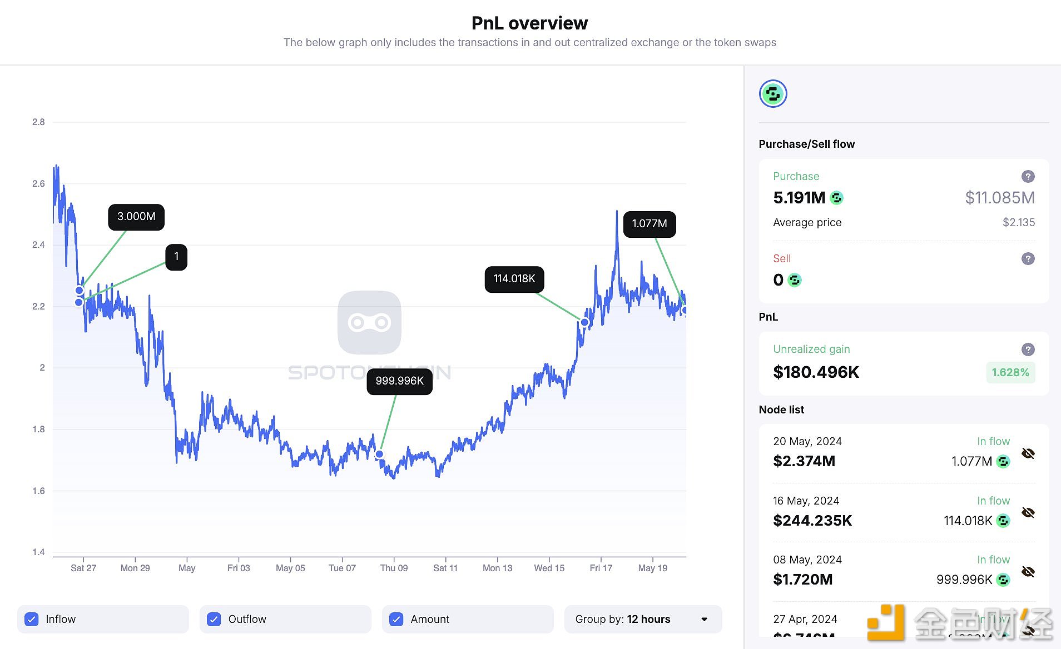Click the $11.085M purchase value

pyautogui.click(x=1000, y=198)
